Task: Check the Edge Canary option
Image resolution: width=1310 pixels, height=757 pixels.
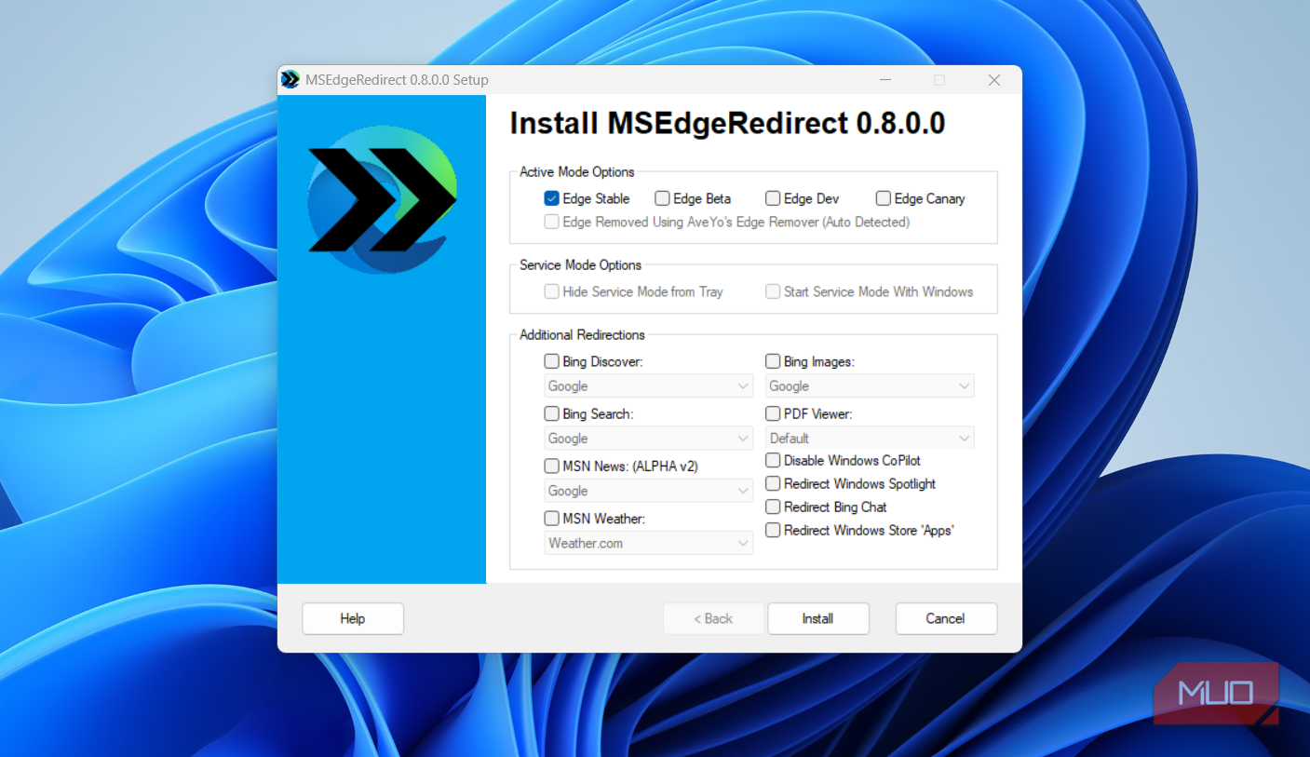Action: (x=884, y=198)
